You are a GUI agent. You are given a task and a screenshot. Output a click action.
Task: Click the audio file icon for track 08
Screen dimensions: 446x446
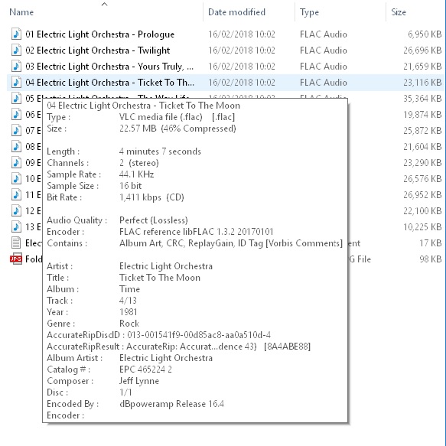tap(16, 146)
